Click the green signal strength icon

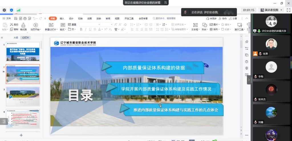(x=19, y=10)
